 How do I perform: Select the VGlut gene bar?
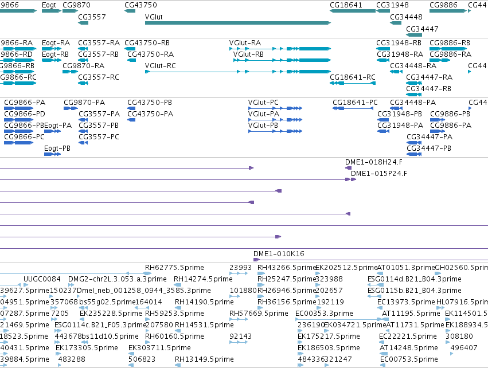pos(238,23)
